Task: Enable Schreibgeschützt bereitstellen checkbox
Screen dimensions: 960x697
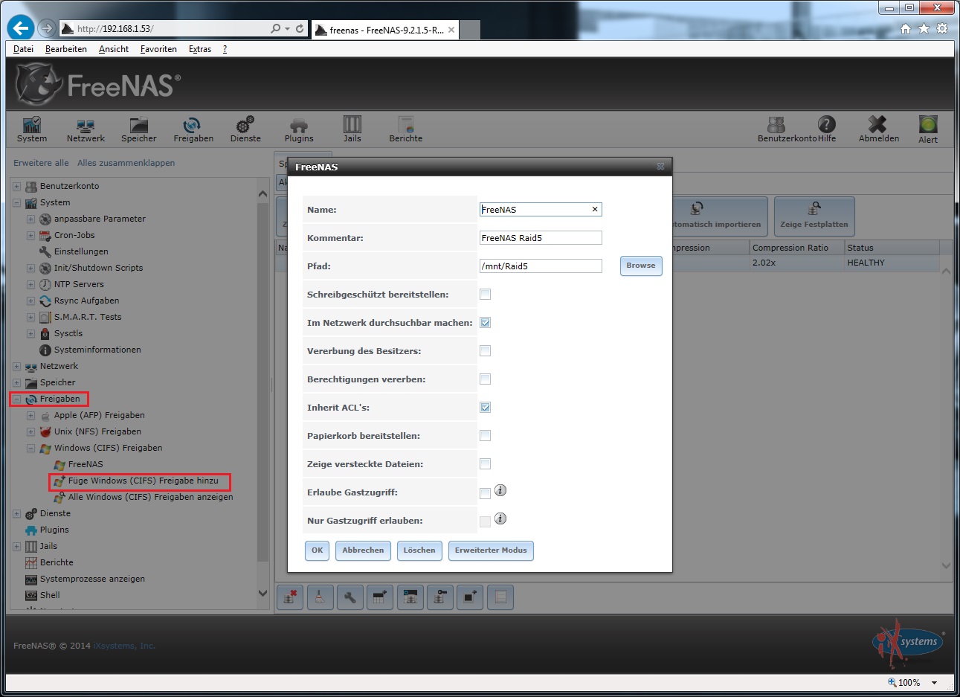Action: [x=485, y=295]
